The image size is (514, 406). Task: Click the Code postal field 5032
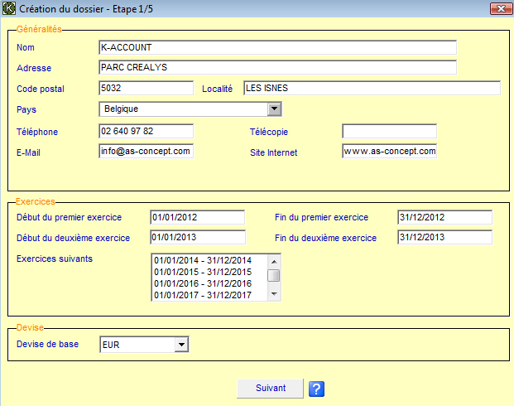(x=147, y=88)
